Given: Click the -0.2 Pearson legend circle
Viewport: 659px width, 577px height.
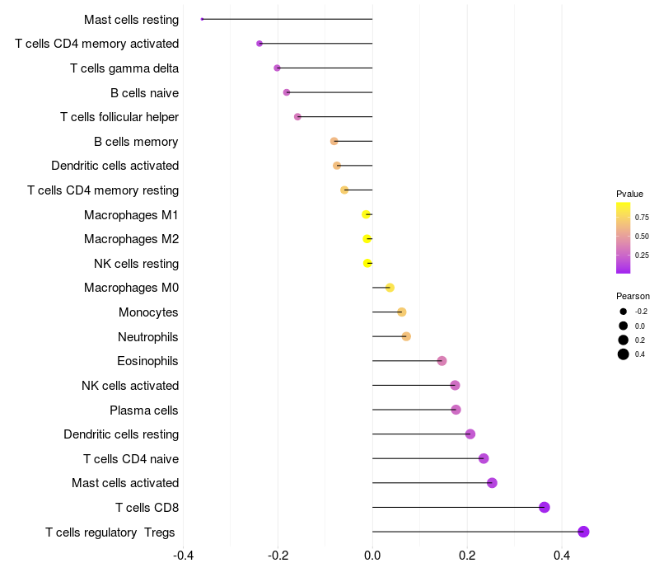Looking at the screenshot, I should coord(624,312).
